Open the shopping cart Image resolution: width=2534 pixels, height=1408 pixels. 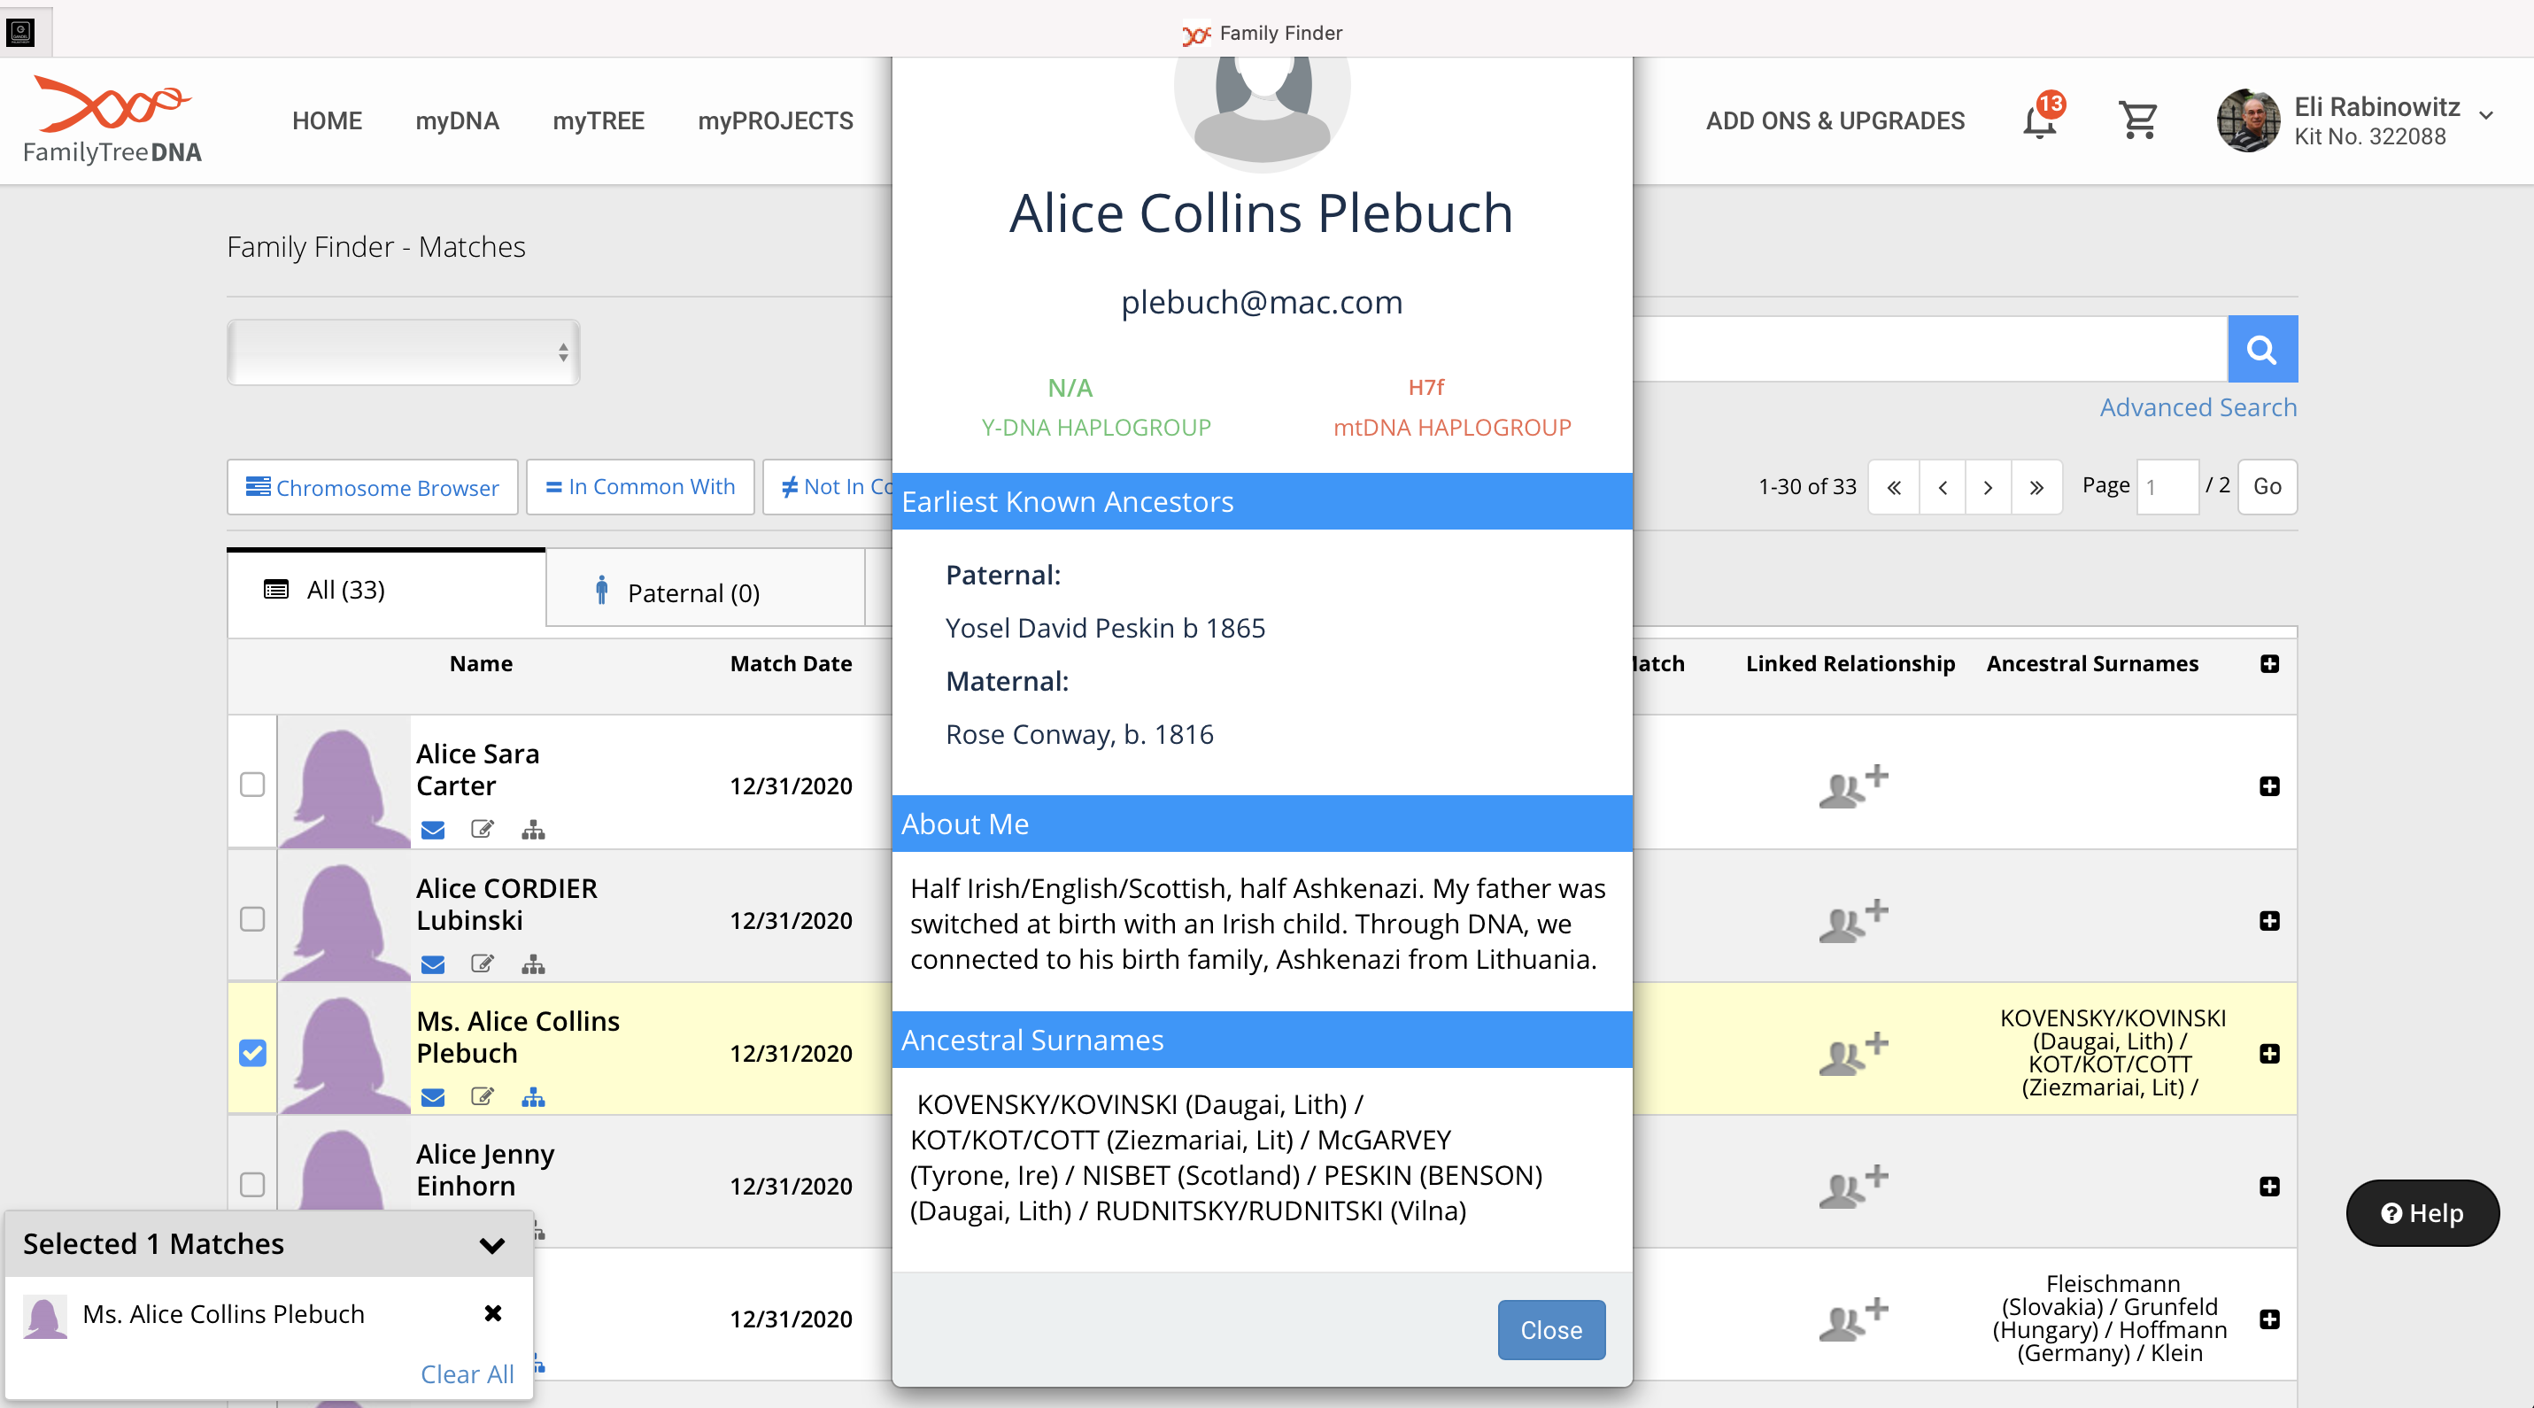pos(2137,121)
